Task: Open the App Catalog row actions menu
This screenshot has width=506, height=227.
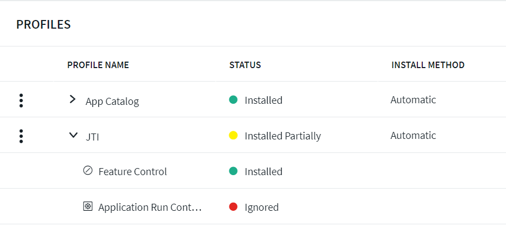Action: pos(21,101)
